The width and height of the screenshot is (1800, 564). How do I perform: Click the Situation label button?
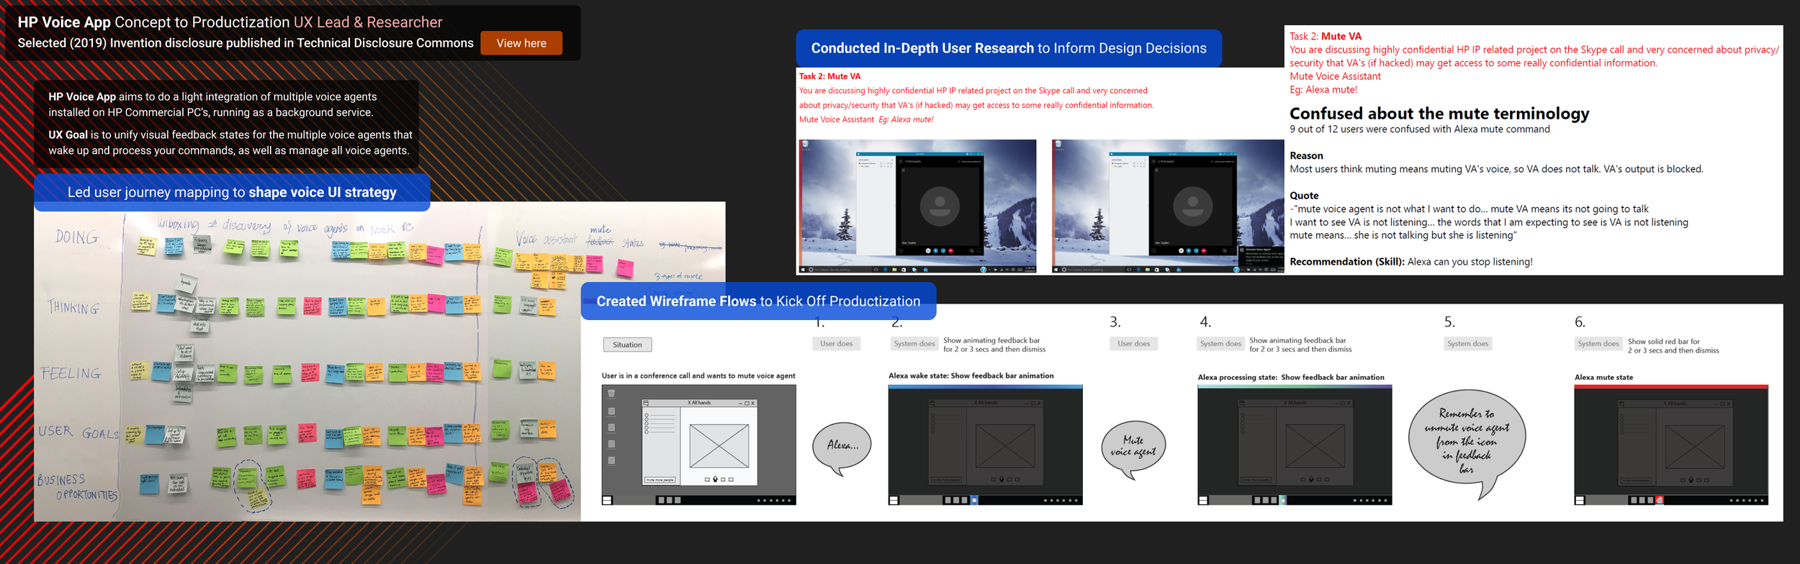tap(627, 345)
